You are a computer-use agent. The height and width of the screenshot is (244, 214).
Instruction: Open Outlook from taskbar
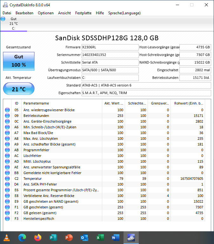84,238
